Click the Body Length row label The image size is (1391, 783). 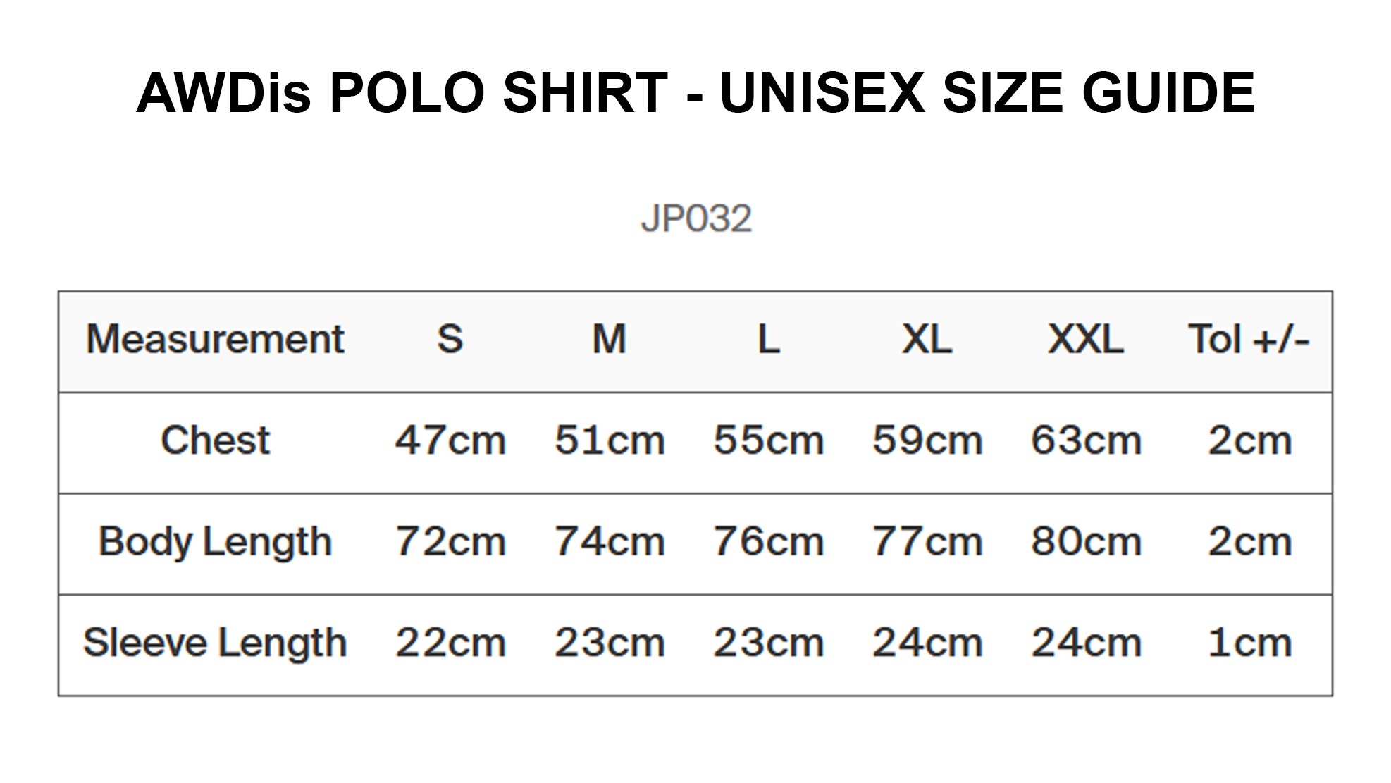coord(215,542)
